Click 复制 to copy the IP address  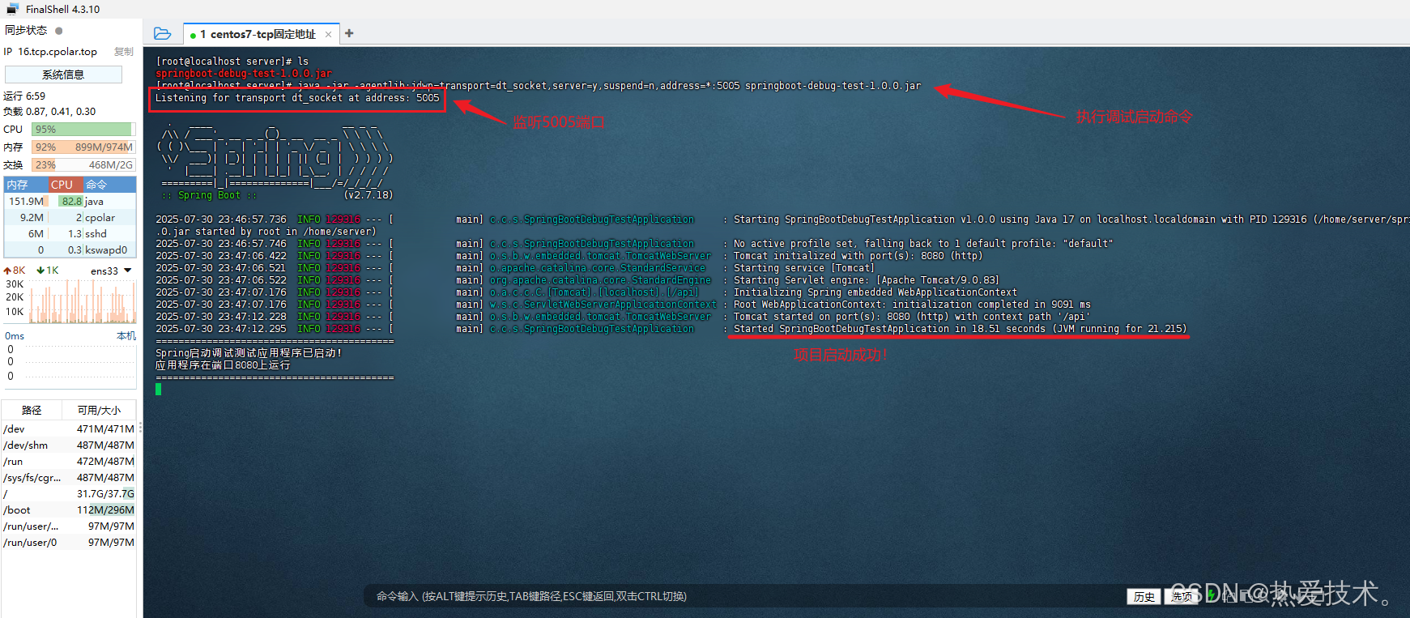coord(123,52)
